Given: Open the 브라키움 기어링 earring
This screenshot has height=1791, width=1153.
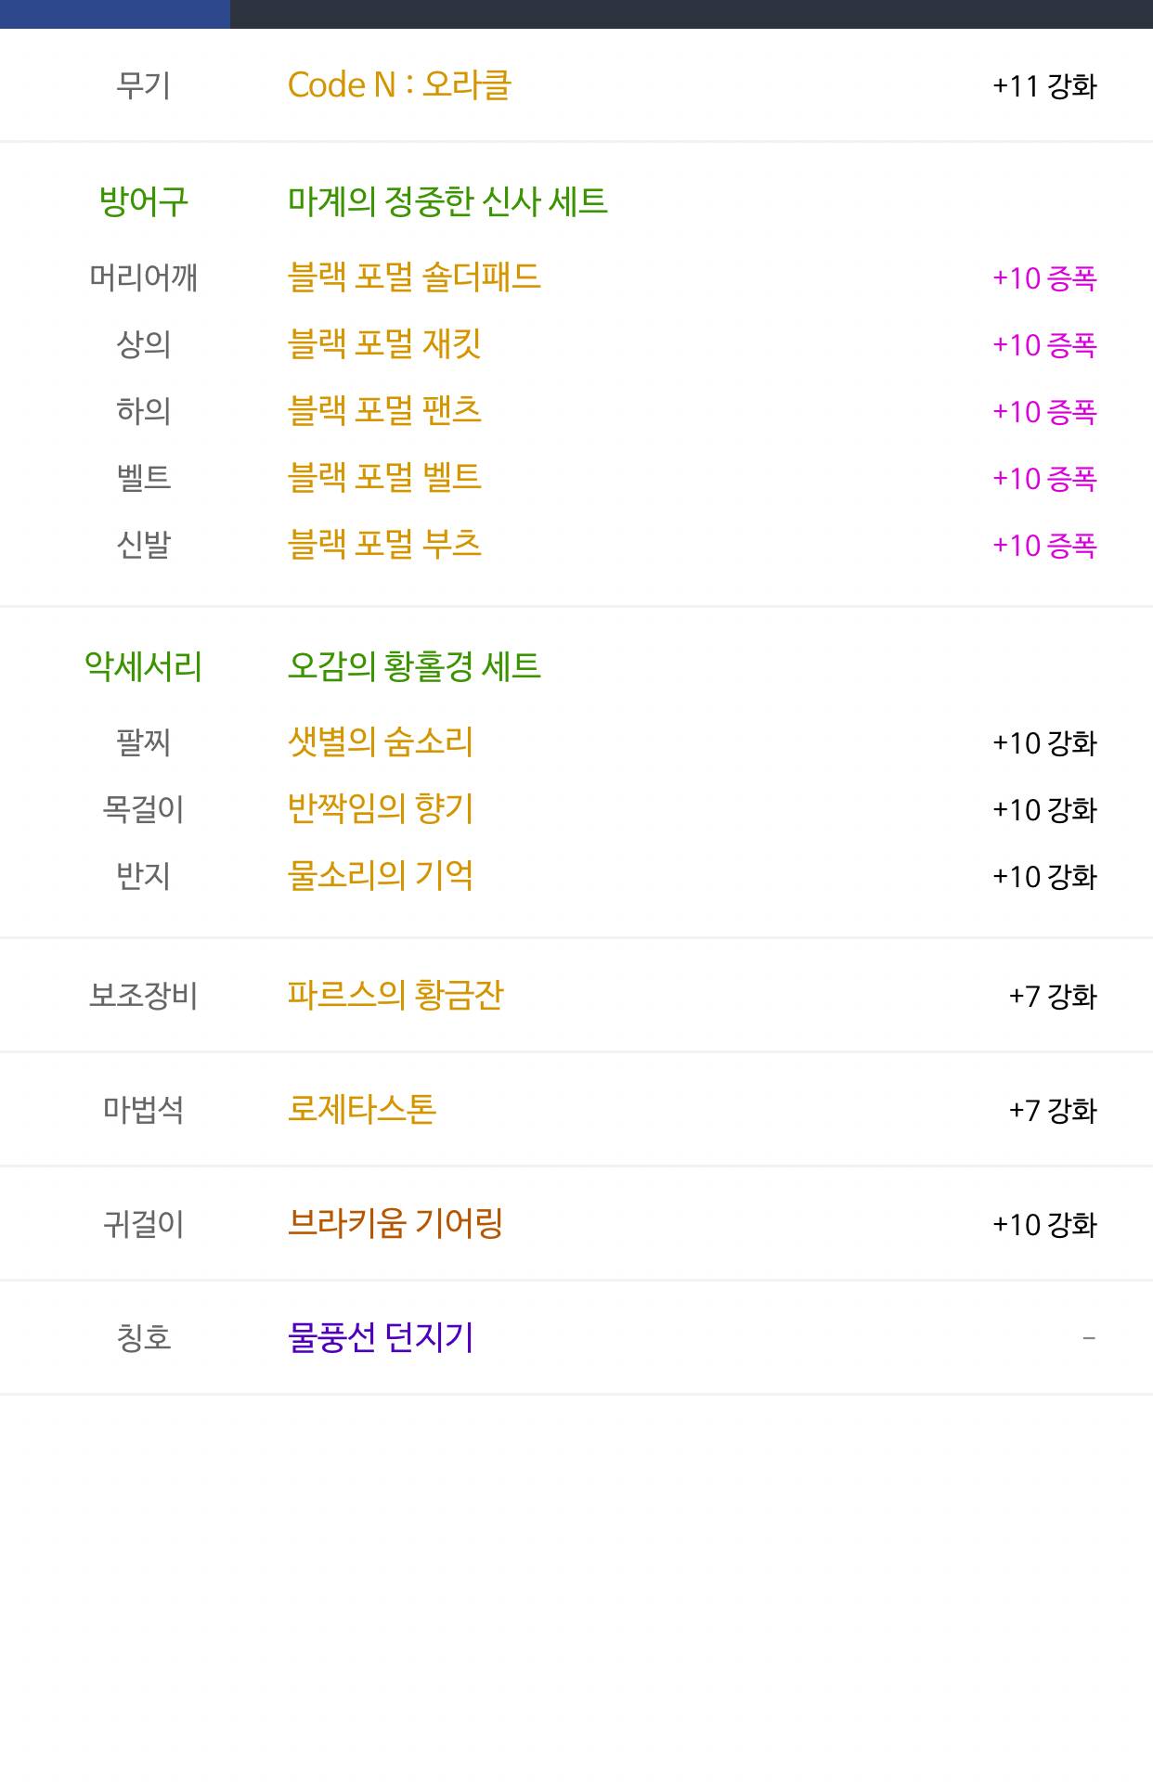Looking at the screenshot, I should click(x=395, y=1224).
